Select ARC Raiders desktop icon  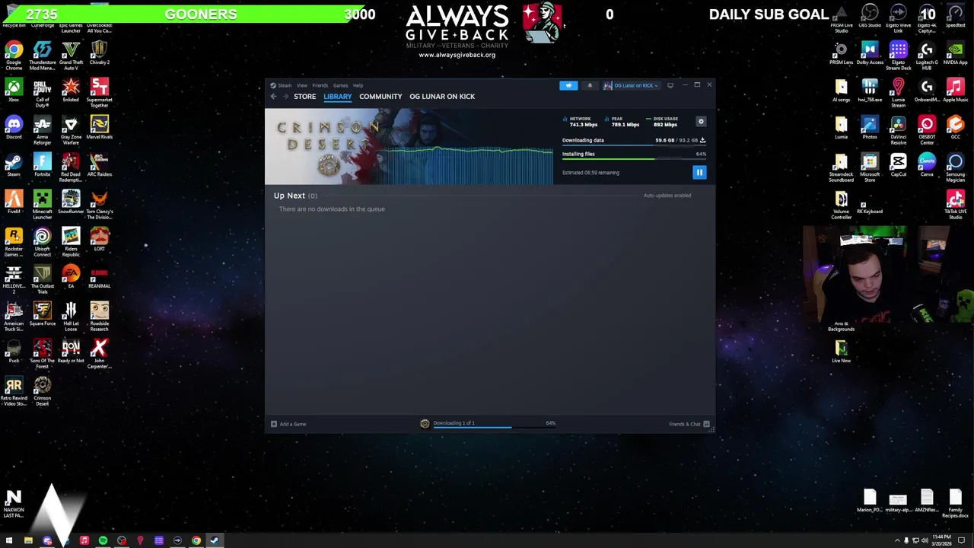99,165
